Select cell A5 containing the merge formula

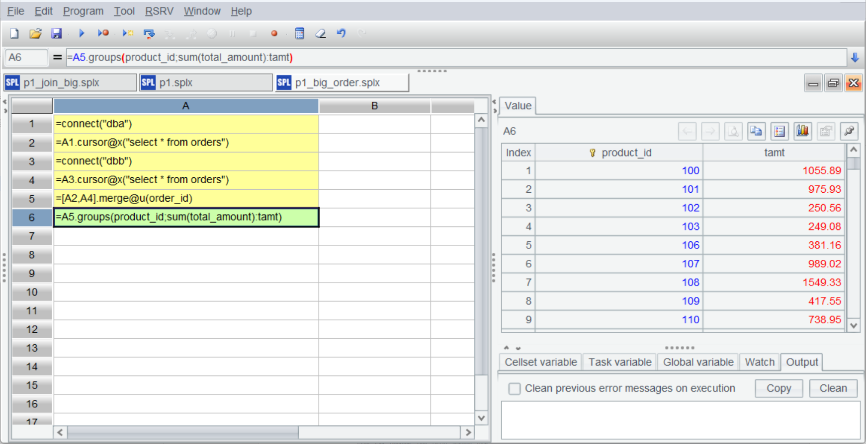point(185,199)
